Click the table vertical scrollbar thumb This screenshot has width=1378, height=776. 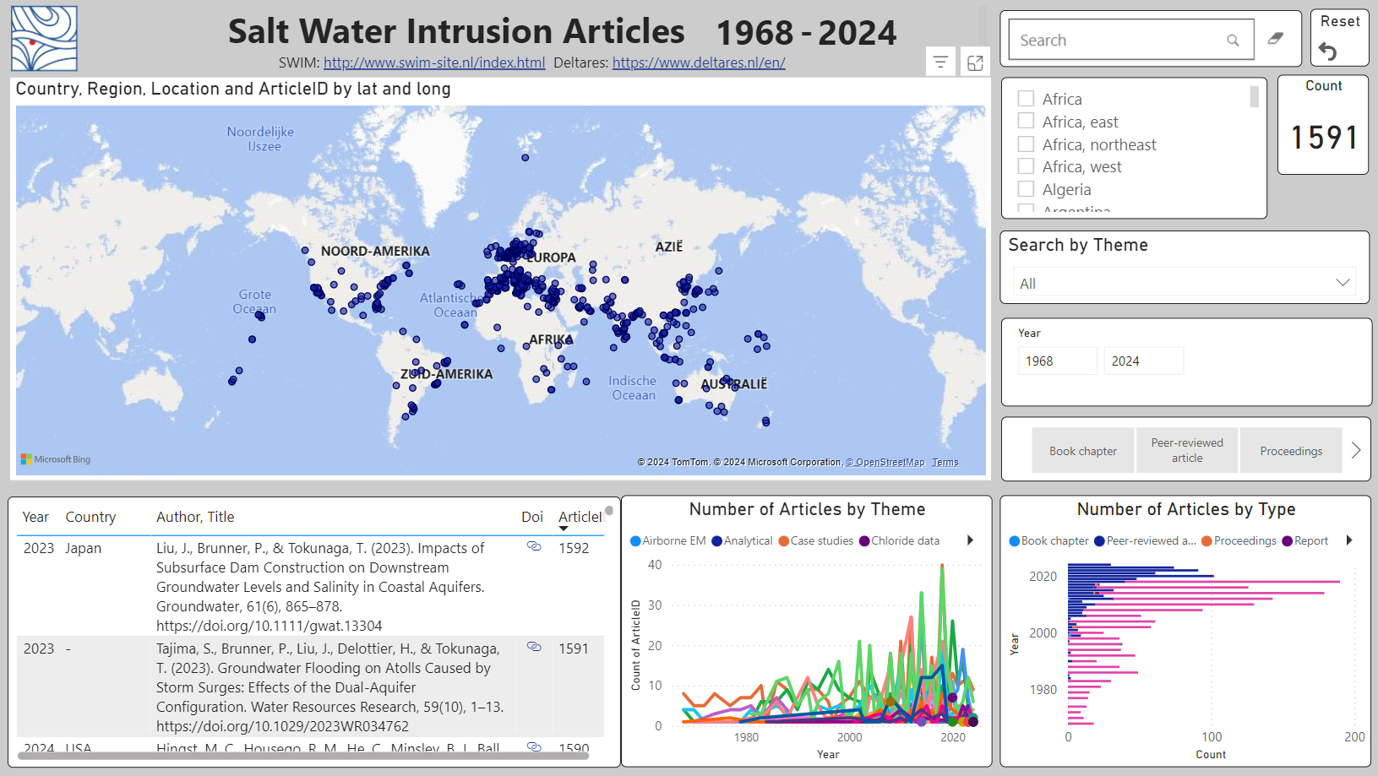(x=608, y=510)
